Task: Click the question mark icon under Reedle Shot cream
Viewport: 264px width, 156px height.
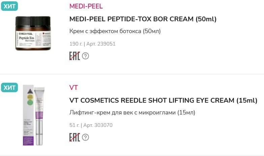Action: [x=85, y=137]
